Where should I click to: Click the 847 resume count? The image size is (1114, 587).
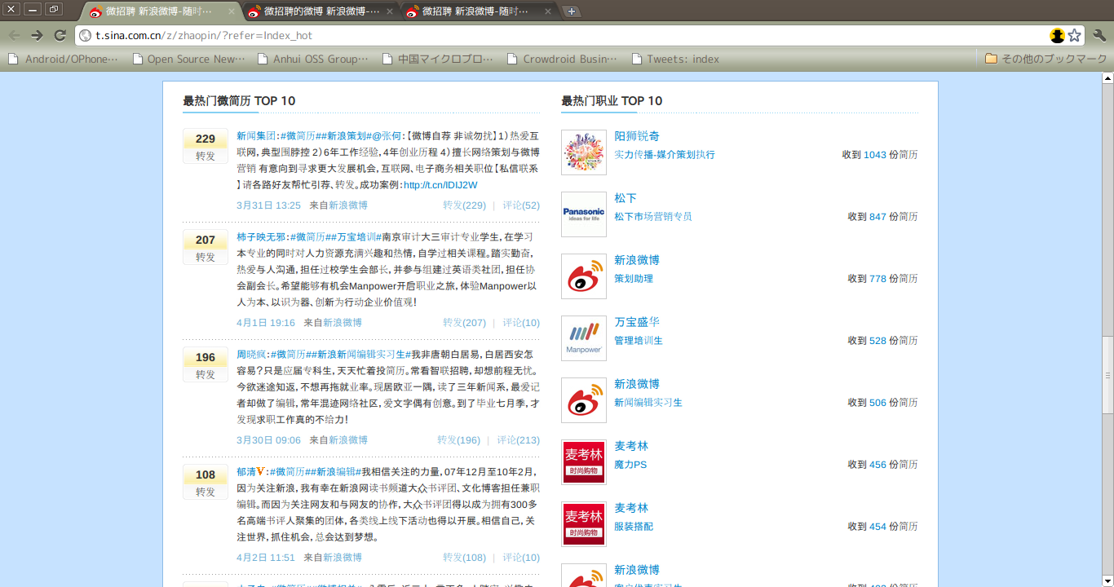click(x=877, y=217)
